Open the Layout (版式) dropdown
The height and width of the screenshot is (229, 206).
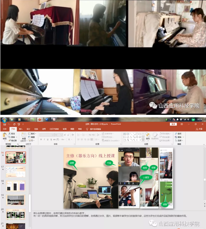click(32, 133)
